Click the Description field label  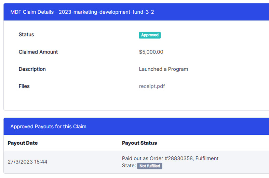click(32, 69)
